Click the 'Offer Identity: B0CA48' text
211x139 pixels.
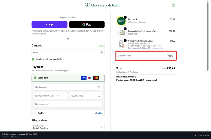pos(137,22)
